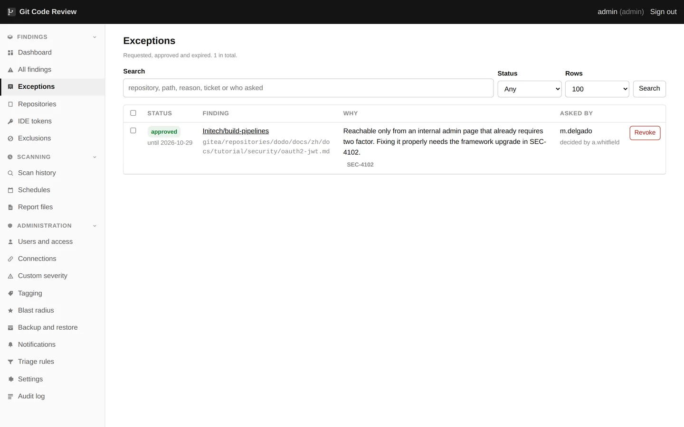This screenshot has width=684, height=427.
Task: Click the Settings gear icon in sidebar
Action: (10, 379)
